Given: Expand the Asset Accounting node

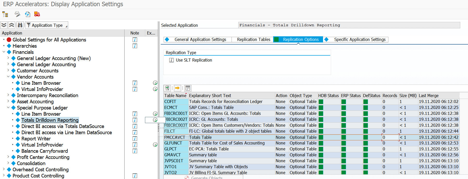Looking at the screenshot, I should [8, 101].
